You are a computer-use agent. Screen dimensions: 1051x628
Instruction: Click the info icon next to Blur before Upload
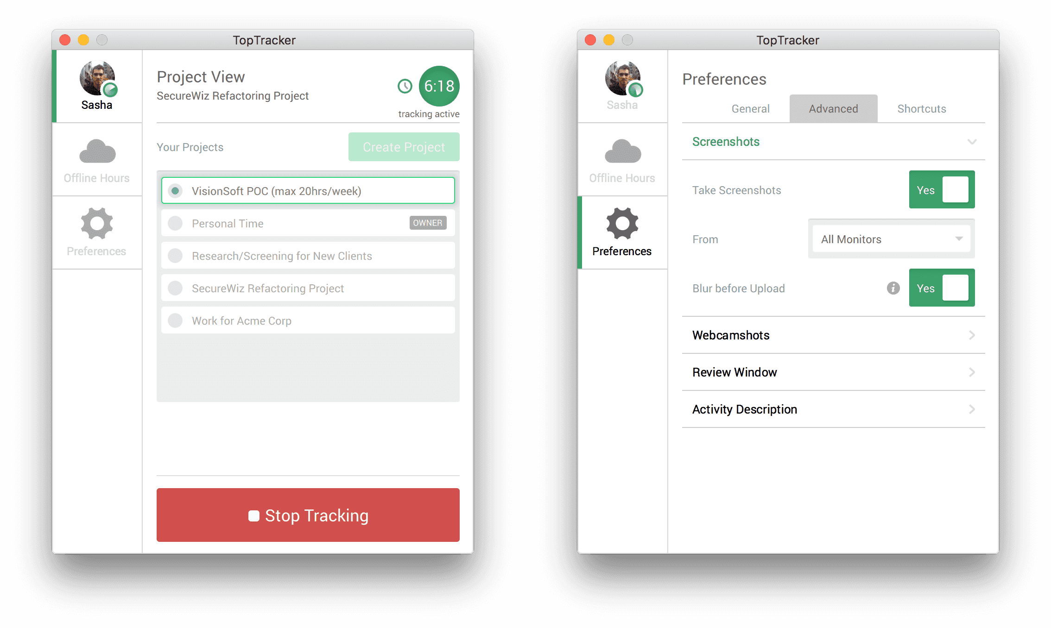point(893,288)
